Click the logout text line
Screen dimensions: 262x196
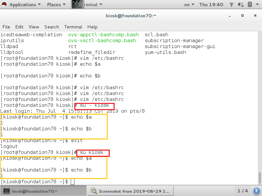[9, 146]
